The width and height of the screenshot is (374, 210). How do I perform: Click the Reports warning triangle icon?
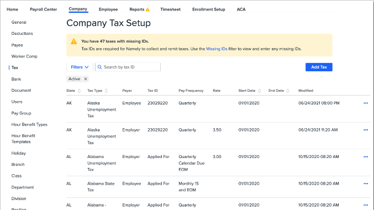[148, 9]
